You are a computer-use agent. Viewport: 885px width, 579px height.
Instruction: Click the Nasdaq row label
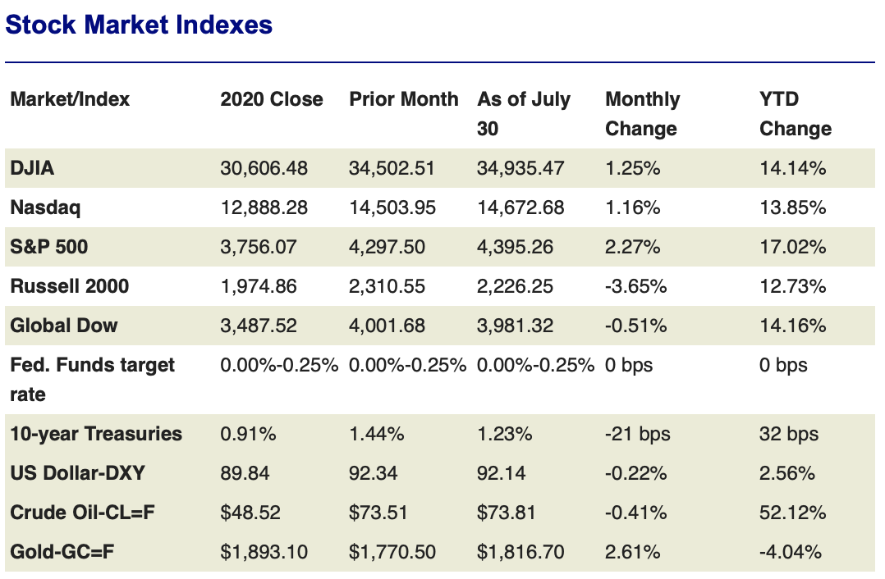tap(45, 207)
